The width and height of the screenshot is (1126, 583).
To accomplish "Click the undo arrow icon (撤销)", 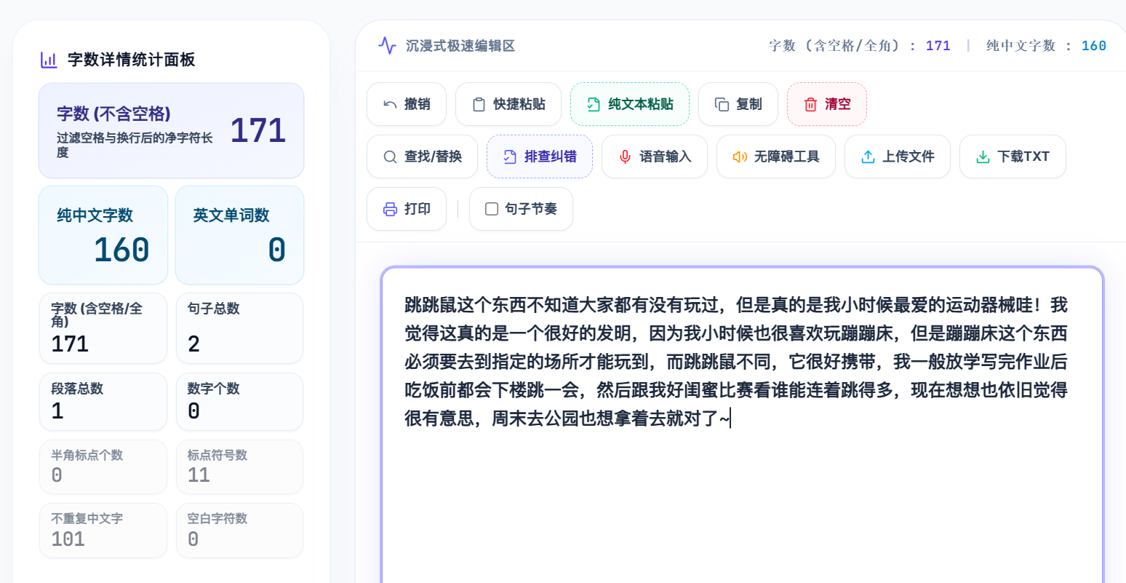I will (390, 104).
